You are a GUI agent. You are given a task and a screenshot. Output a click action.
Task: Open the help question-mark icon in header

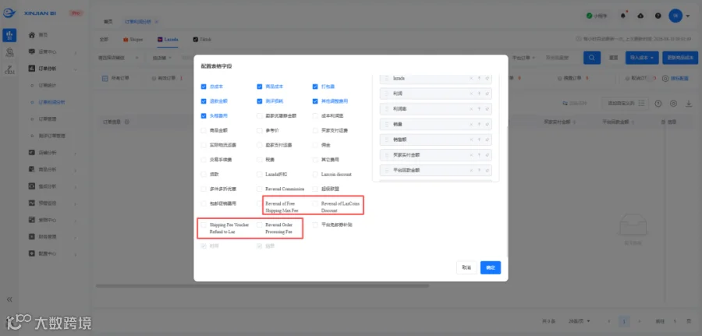point(658,16)
